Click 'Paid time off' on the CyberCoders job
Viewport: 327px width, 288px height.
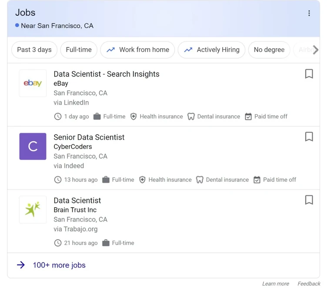pos(280,180)
